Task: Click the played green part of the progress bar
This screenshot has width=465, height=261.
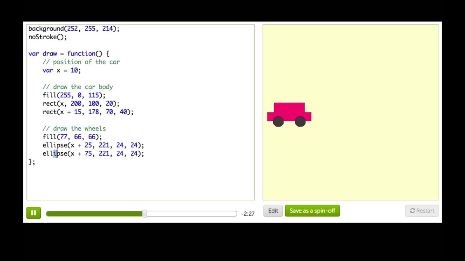Action: click(x=94, y=214)
